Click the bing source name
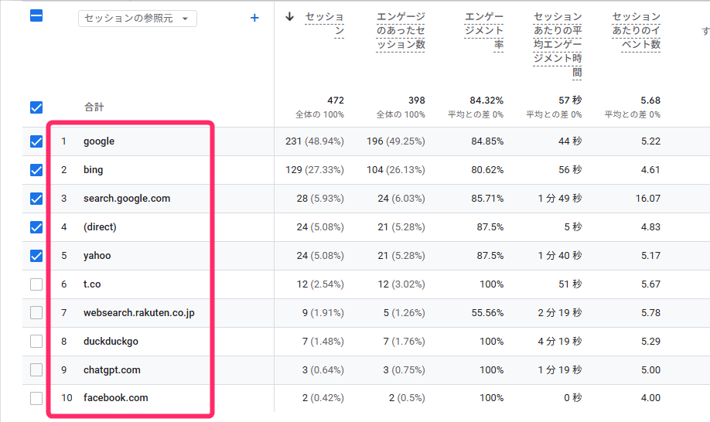 pos(94,170)
